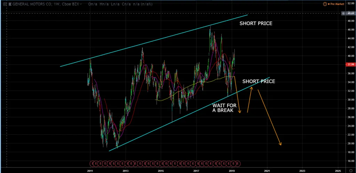Click the 2025 label on time axis

(x=338, y=171)
